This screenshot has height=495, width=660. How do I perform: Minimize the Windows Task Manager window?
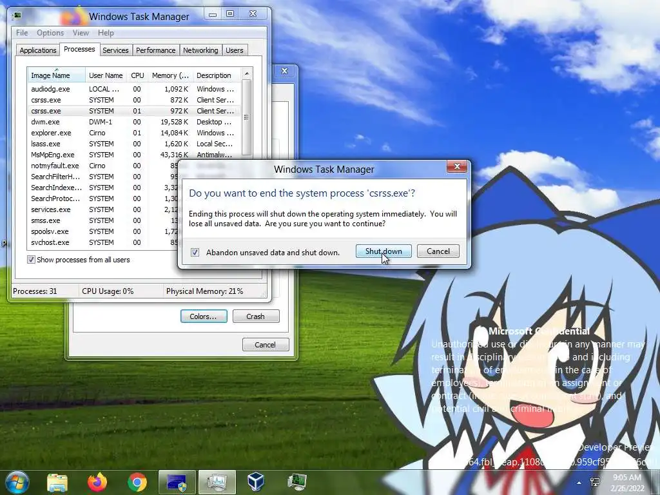coord(213,14)
